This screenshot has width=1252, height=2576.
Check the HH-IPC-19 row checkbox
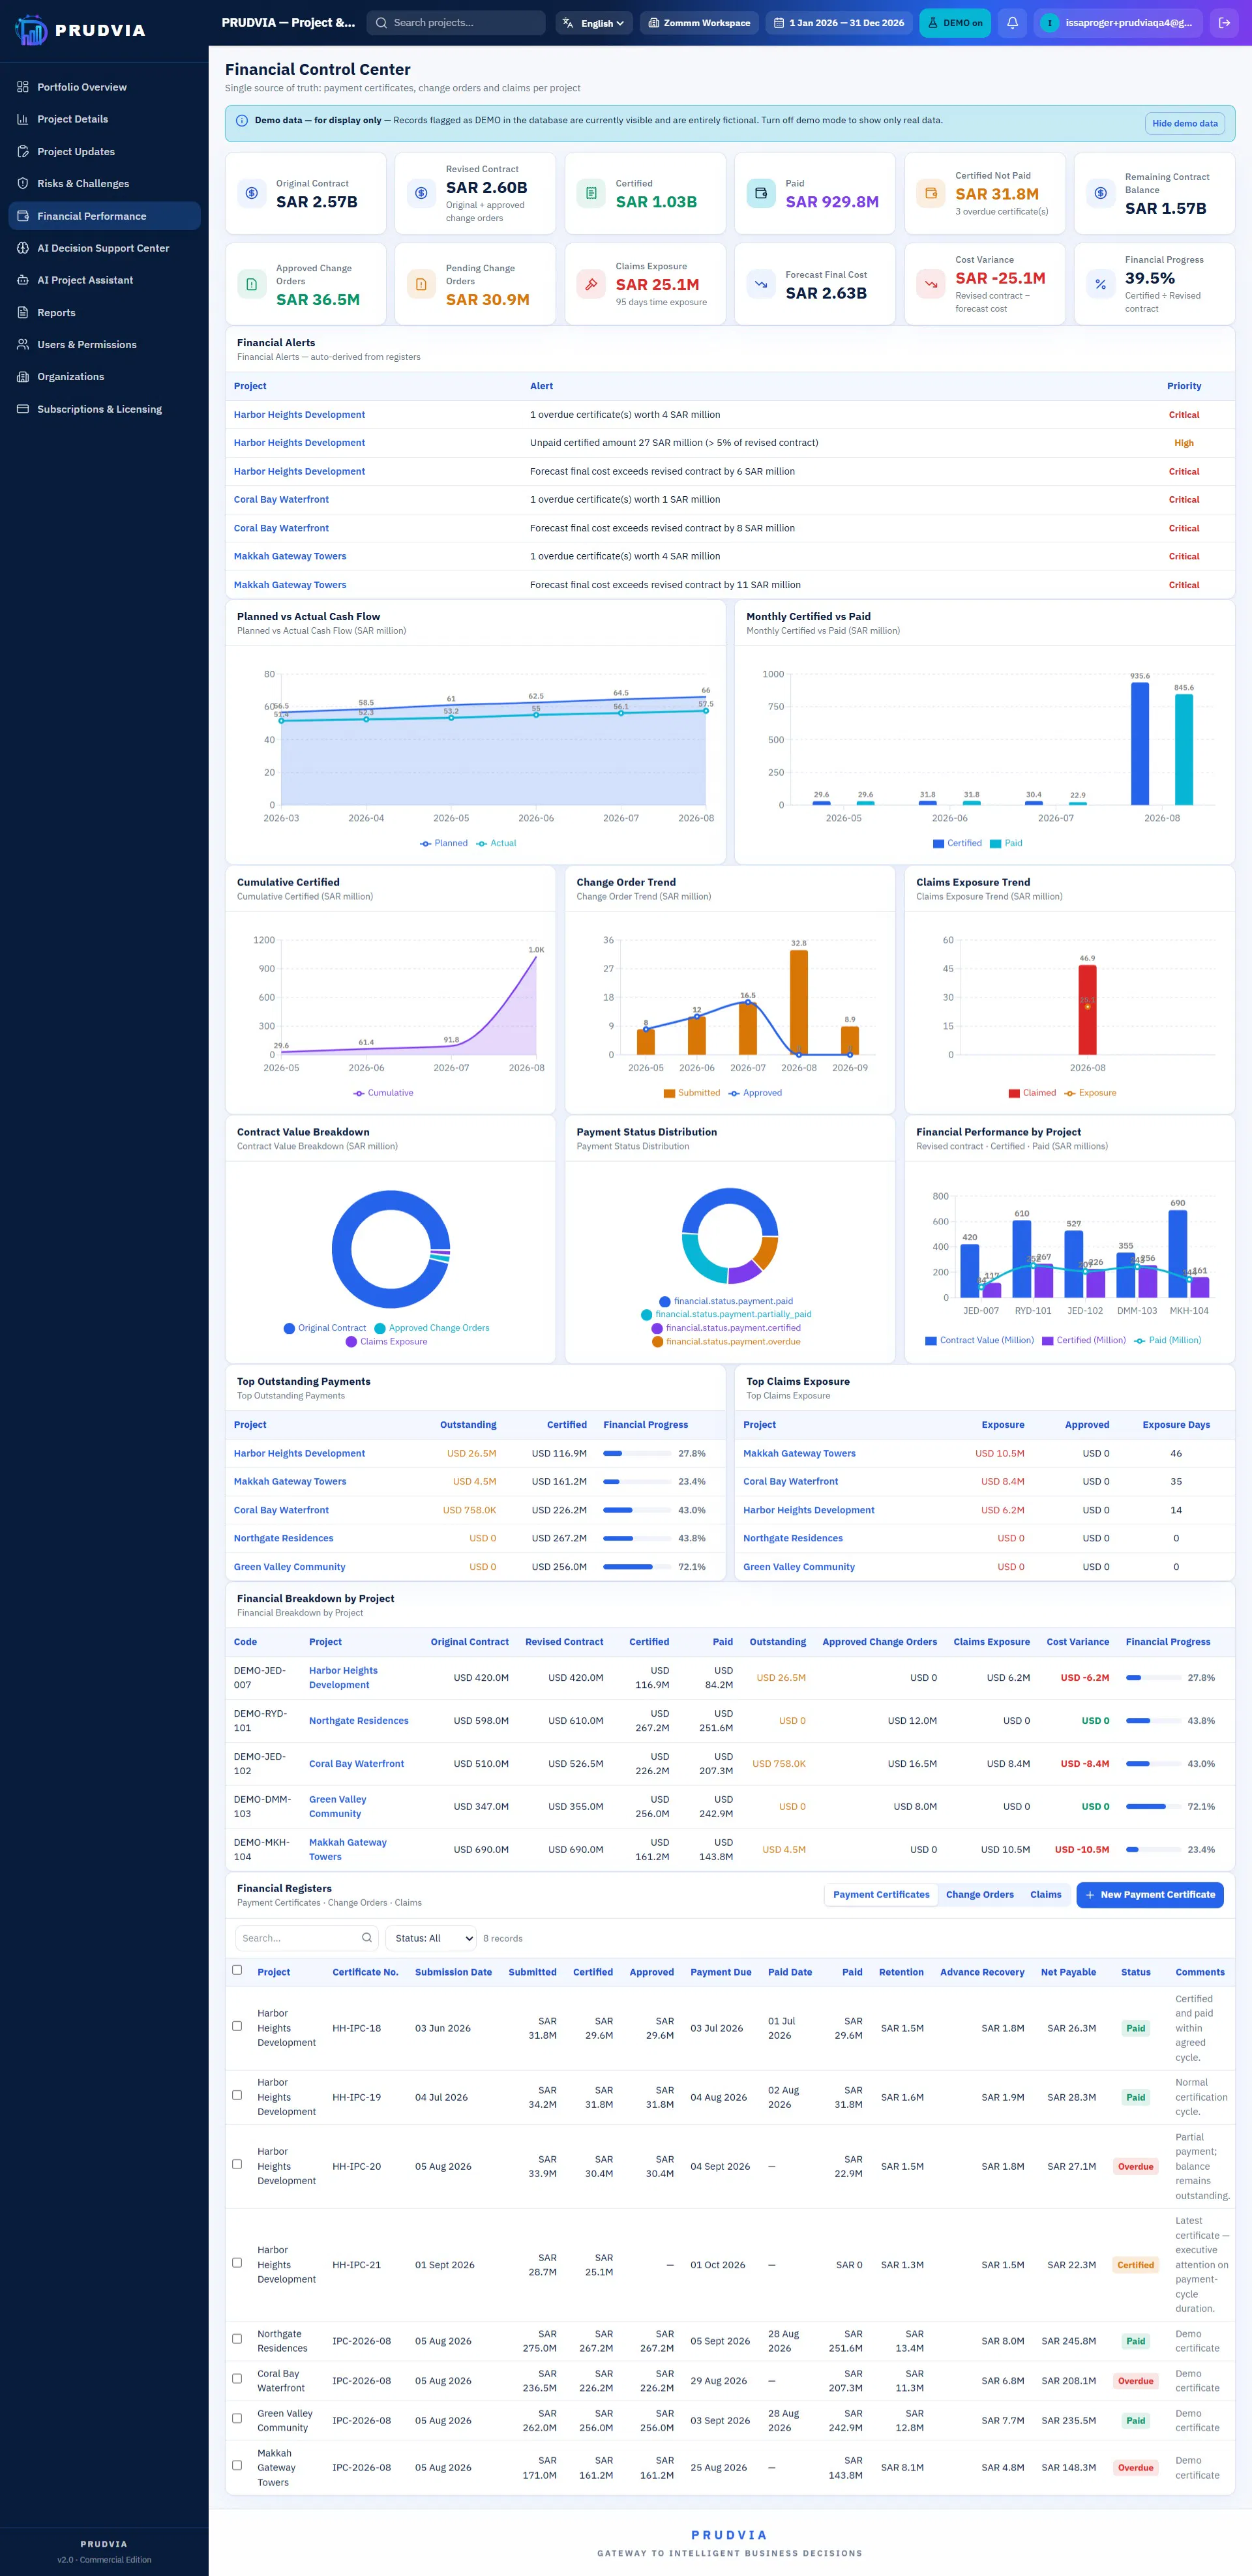tap(237, 2095)
